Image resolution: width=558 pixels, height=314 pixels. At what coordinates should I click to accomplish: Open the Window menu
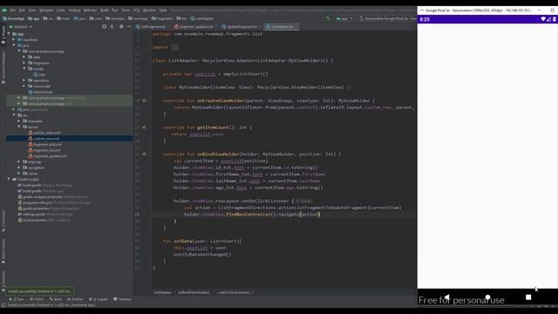[x=149, y=10]
